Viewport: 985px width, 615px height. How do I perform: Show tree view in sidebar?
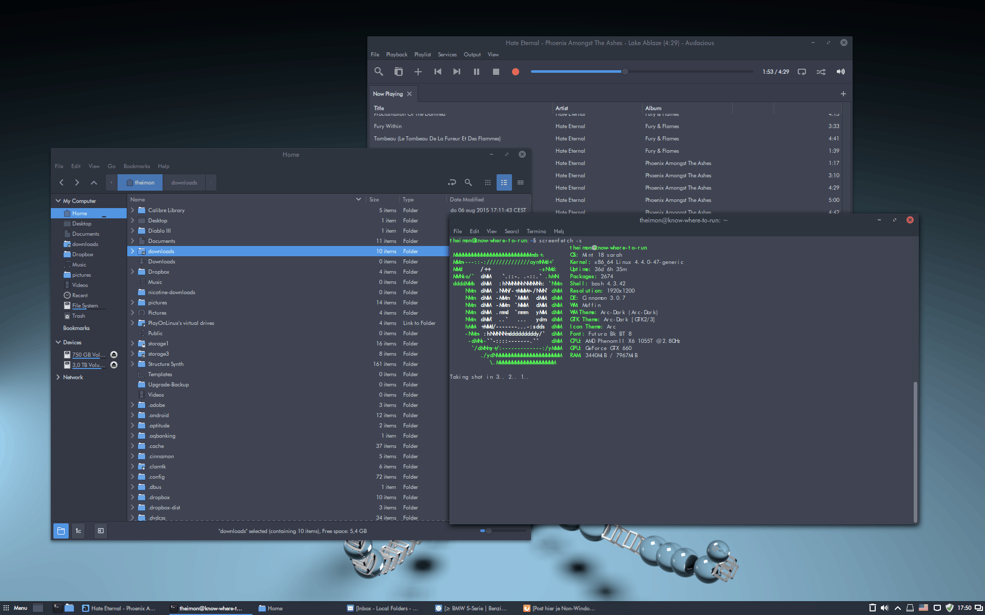78,531
